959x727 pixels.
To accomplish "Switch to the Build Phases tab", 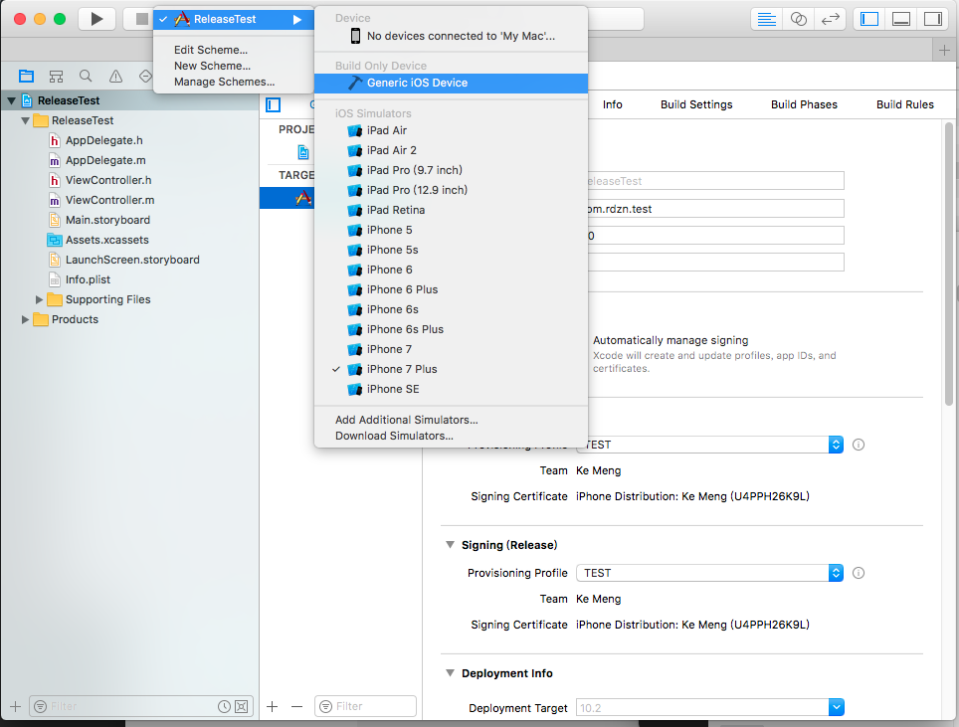I will (x=804, y=104).
